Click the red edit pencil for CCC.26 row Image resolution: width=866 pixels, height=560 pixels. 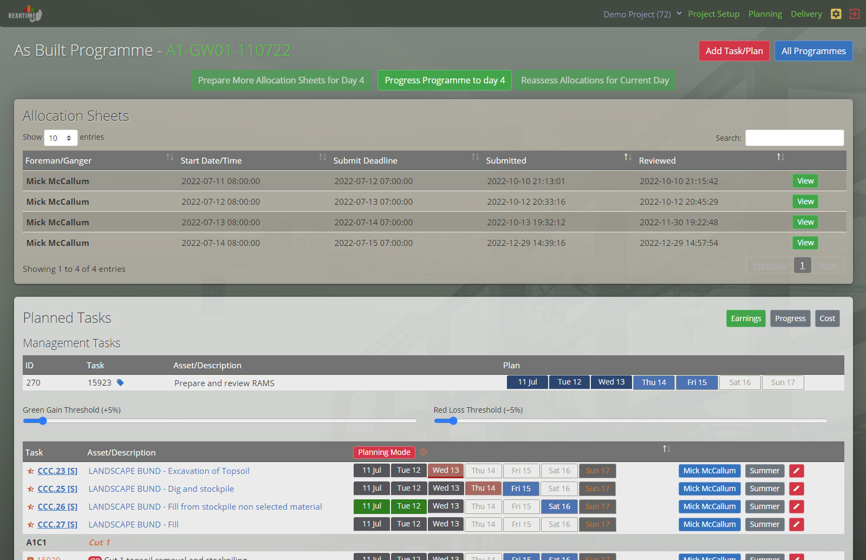(x=796, y=506)
